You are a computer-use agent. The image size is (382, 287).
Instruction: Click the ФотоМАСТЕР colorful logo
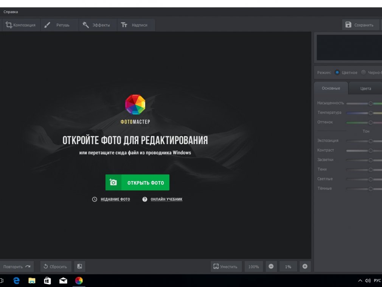tap(135, 104)
